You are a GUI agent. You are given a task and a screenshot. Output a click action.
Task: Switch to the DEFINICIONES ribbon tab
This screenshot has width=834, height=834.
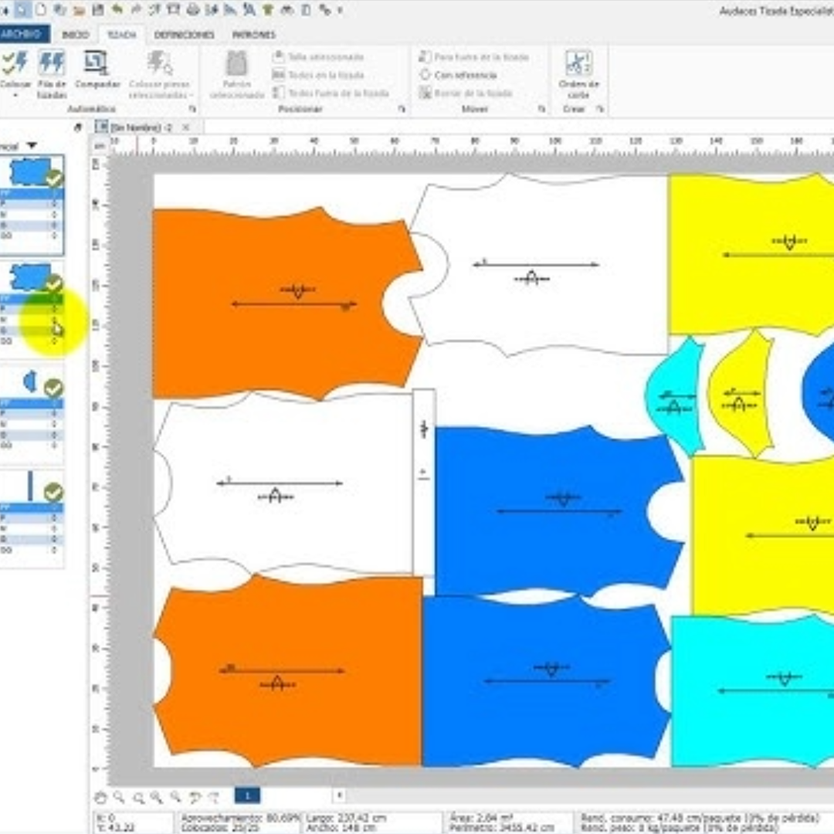click(184, 35)
